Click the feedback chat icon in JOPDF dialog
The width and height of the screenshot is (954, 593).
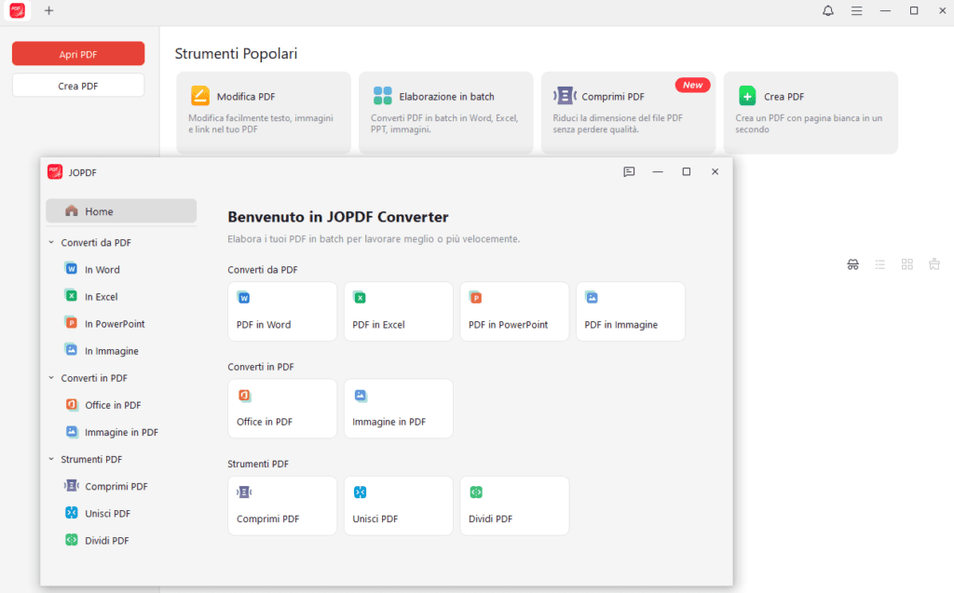tap(629, 172)
